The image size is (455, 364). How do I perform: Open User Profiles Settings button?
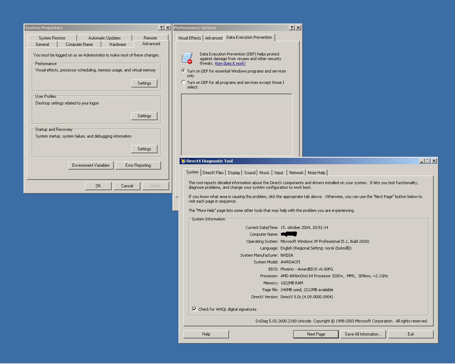coord(144,116)
